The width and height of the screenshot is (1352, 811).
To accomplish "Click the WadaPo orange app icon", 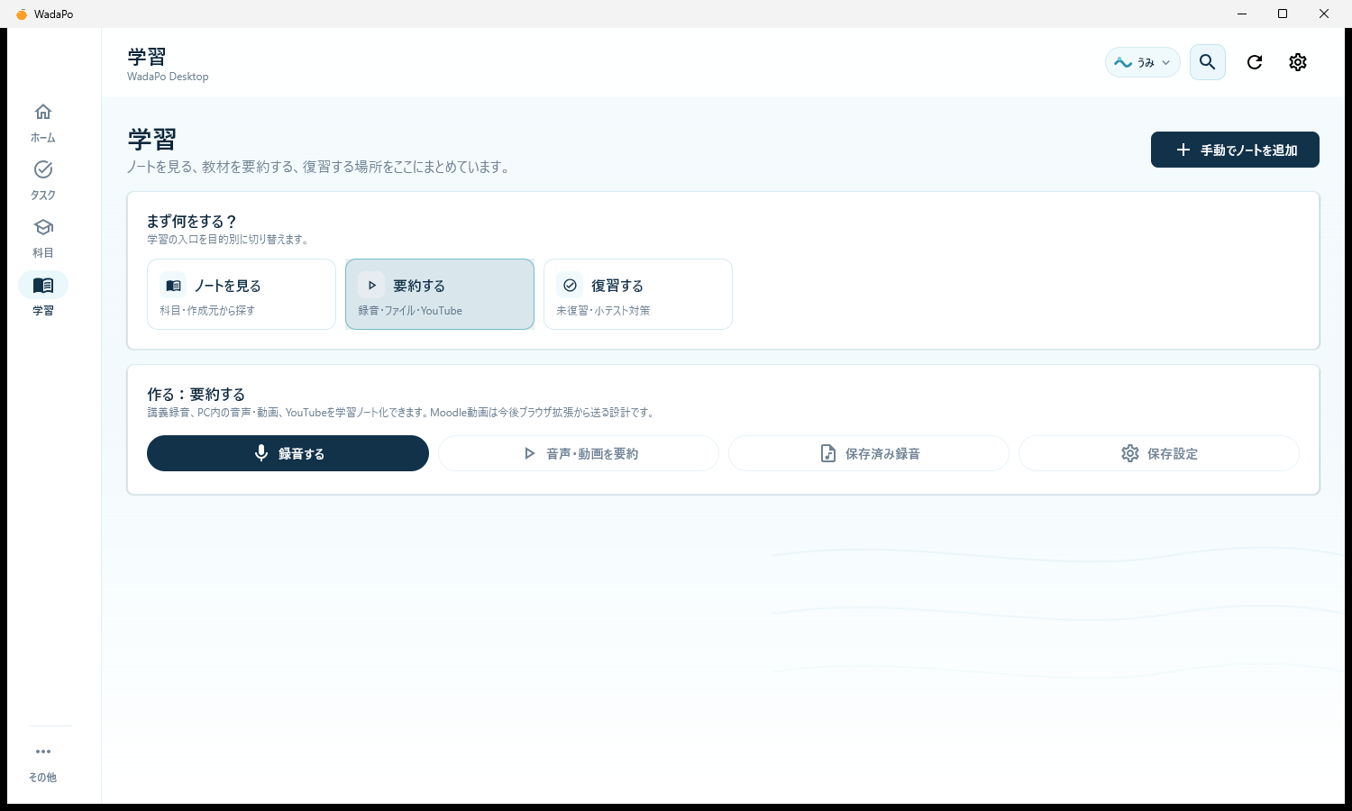I will coord(22,14).
